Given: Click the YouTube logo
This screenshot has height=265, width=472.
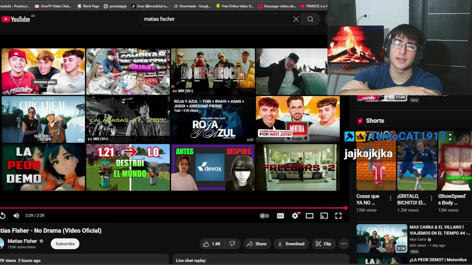Looking at the screenshot, I should point(15,19).
